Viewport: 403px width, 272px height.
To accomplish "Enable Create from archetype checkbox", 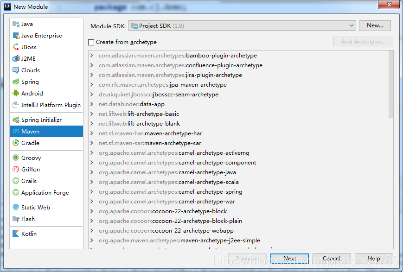I will tap(91, 42).
